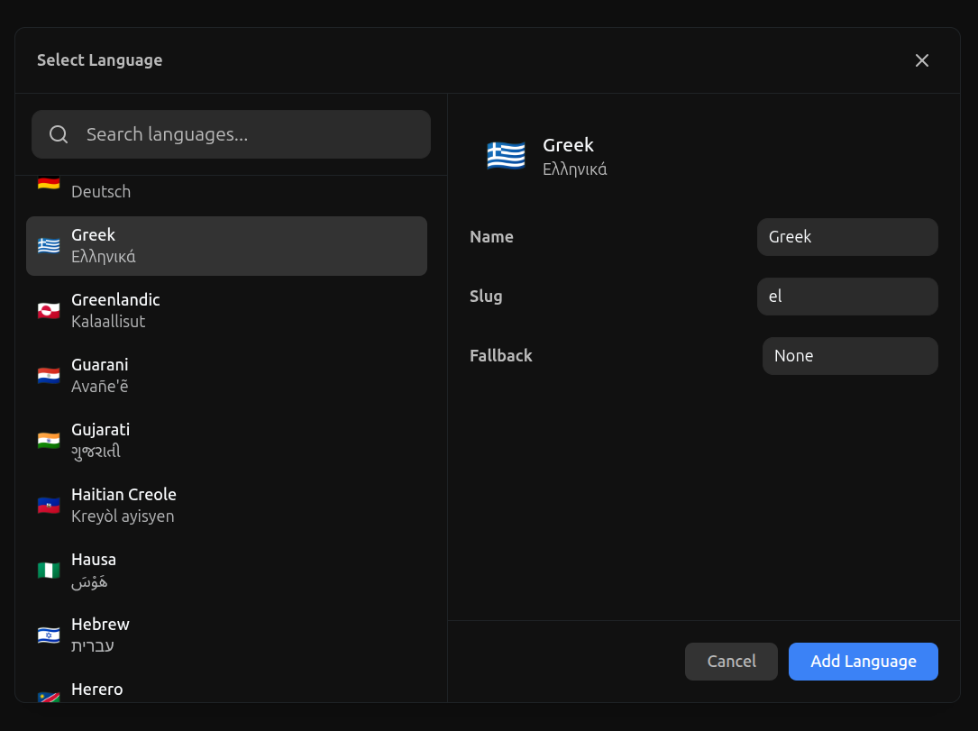The height and width of the screenshot is (731, 978).
Task: Click the Name input field
Action: [x=846, y=237]
